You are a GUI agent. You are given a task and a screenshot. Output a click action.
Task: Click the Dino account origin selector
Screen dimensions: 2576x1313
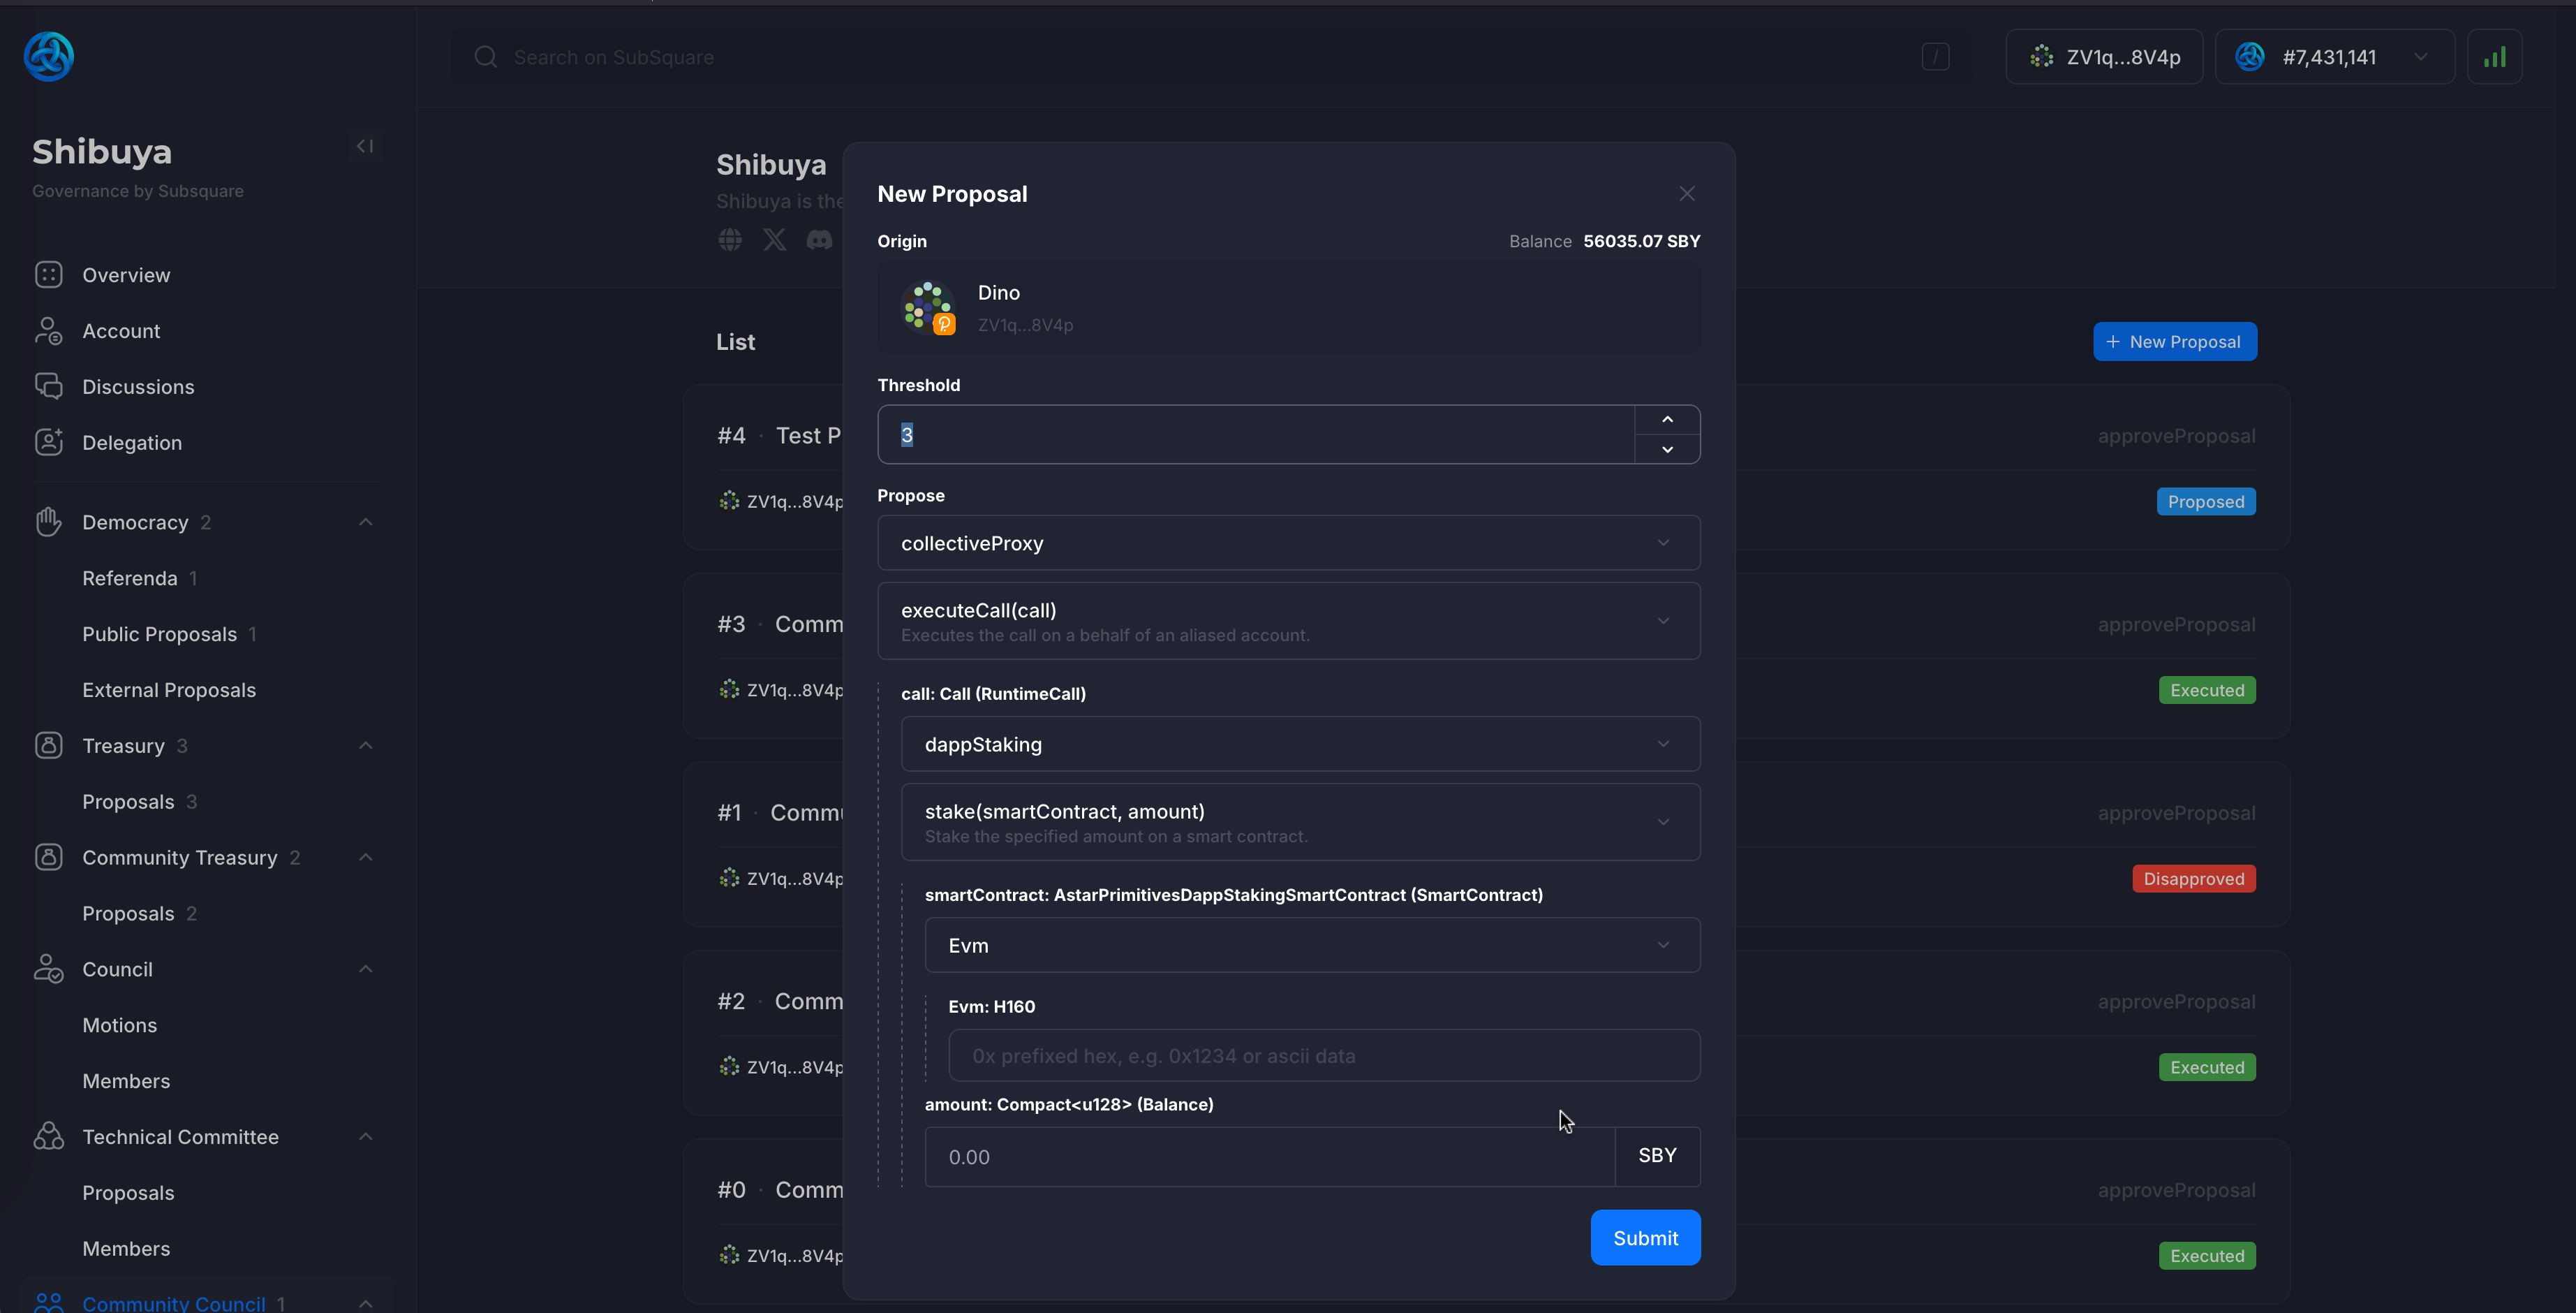click(1289, 307)
